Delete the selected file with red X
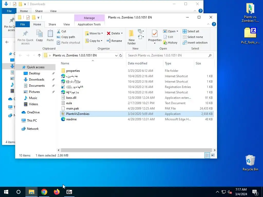The height and width of the screenshot is (197, 263). (113, 33)
